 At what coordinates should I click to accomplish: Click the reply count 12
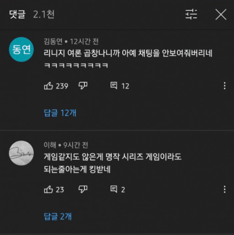125,86
